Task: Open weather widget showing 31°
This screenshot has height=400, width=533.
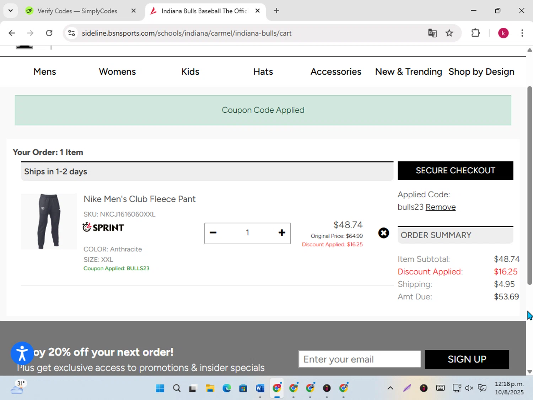Action: 18,387
